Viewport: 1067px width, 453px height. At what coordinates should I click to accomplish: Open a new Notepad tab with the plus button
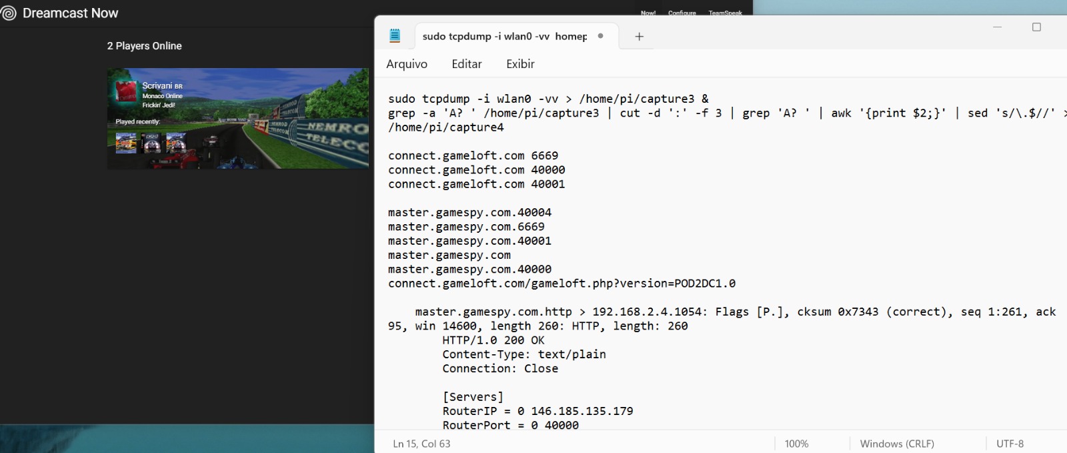pyautogui.click(x=639, y=37)
